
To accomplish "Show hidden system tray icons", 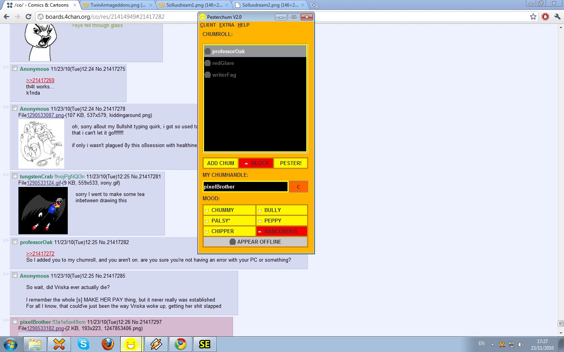I will point(492,345).
